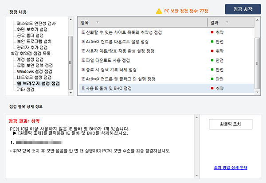
Task: Click green 안전 status icon for ActiveX 다운로드 row
Action: [x=212, y=41]
